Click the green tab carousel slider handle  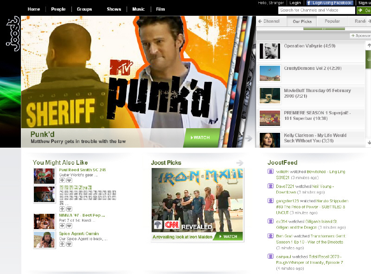click(324, 29)
